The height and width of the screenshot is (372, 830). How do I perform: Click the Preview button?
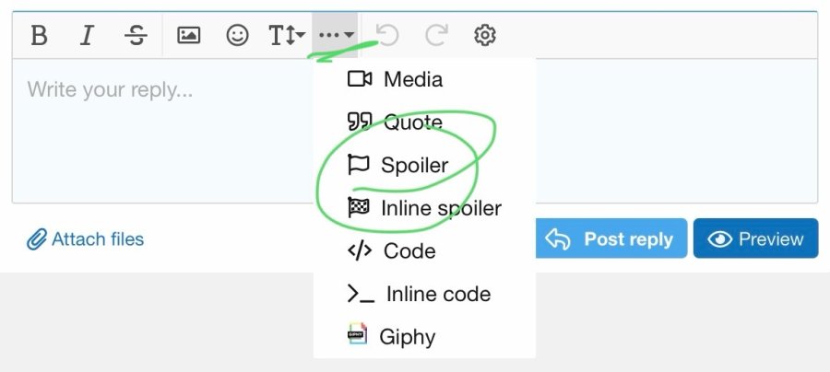pyautogui.click(x=756, y=238)
